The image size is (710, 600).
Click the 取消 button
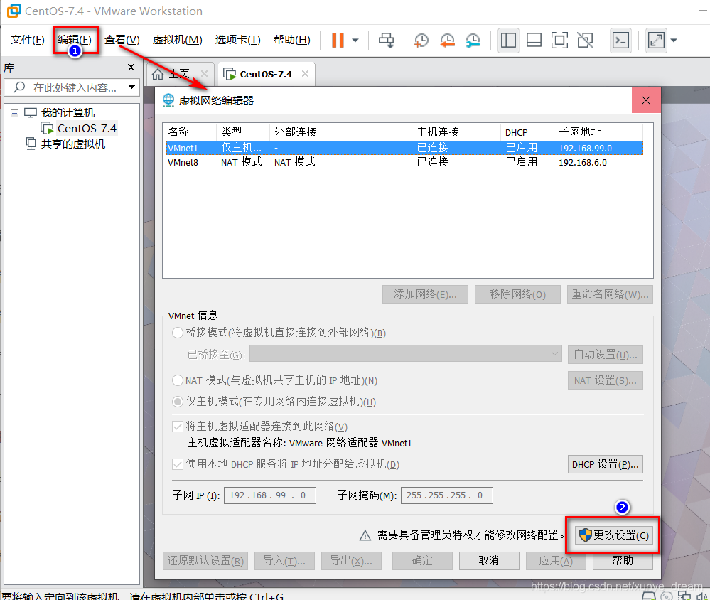click(489, 561)
